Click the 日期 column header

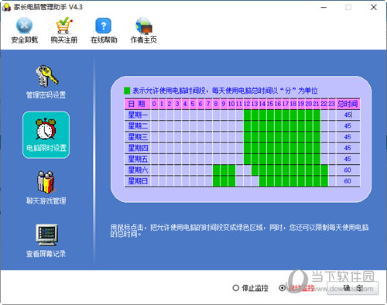click(x=138, y=104)
